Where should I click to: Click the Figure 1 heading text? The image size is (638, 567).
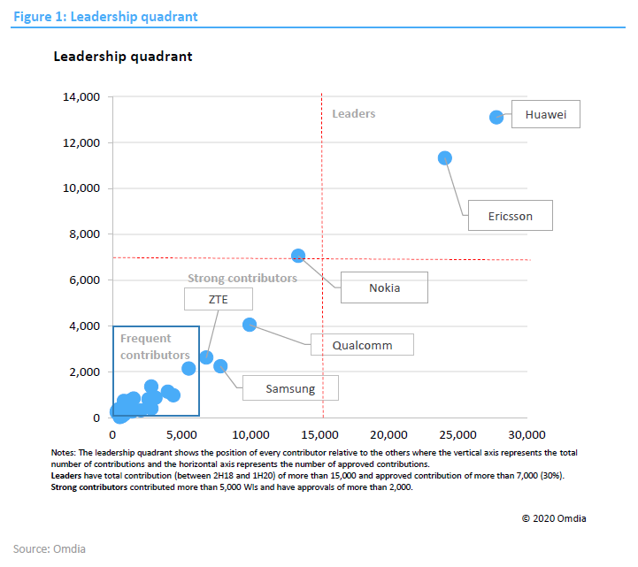pos(106,17)
